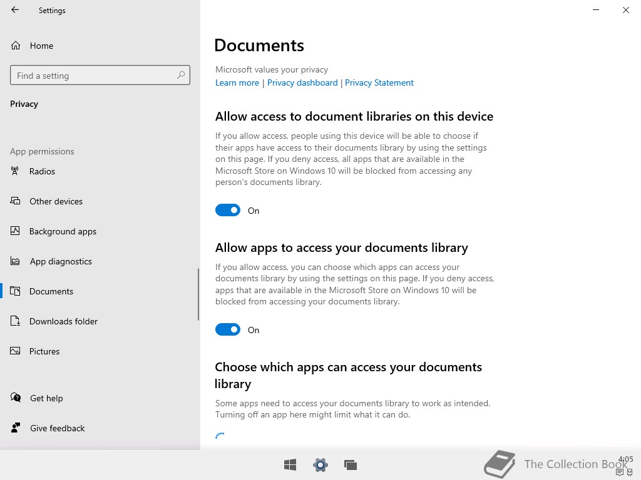Open the Privacy Statement link

[x=379, y=83]
